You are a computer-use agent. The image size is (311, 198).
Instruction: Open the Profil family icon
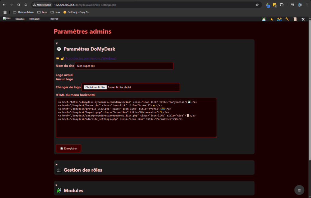point(279,19)
